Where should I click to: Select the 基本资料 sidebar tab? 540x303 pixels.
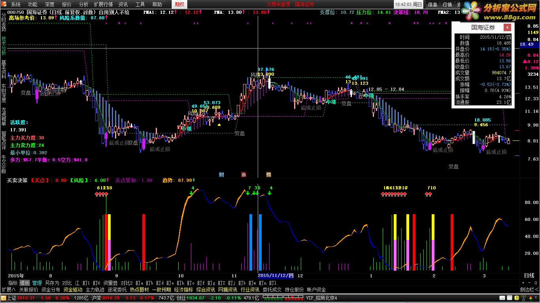4,69
